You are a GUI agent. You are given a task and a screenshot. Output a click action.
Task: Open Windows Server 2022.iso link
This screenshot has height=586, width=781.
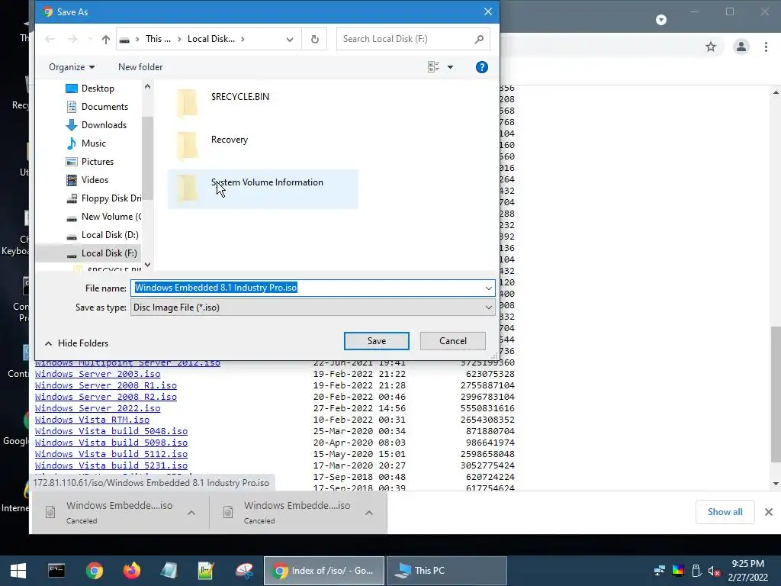tap(98, 408)
